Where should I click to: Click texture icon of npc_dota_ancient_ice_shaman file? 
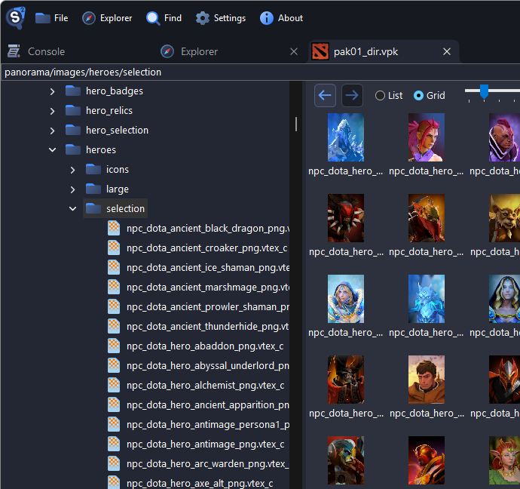(114, 267)
